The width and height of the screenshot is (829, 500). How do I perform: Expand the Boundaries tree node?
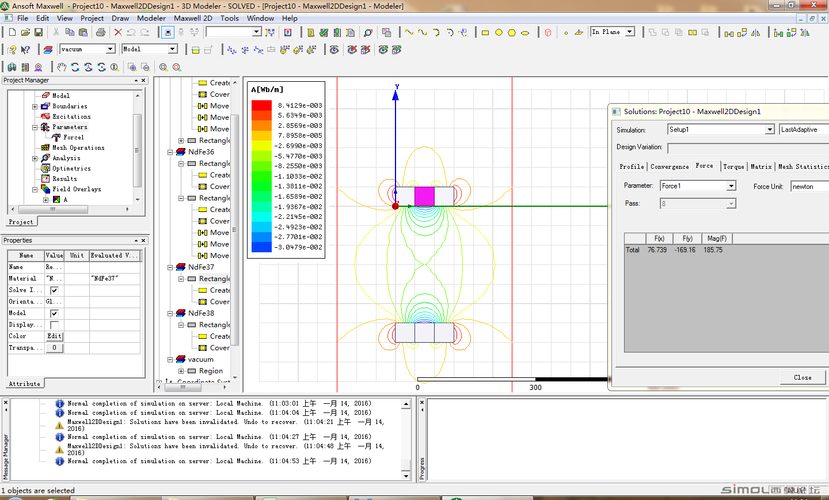coord(35,107)
